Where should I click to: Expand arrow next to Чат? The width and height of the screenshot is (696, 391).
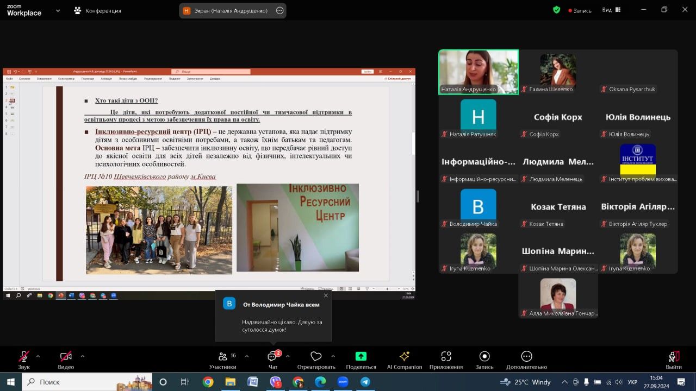coord(288,356)
